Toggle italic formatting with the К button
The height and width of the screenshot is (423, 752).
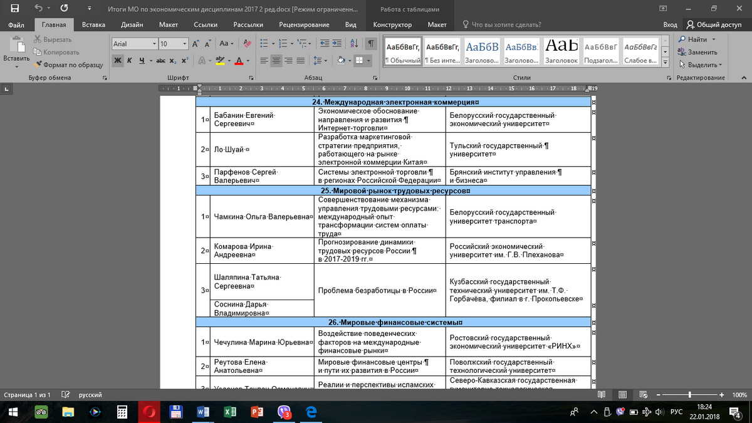tap(129, 61)
